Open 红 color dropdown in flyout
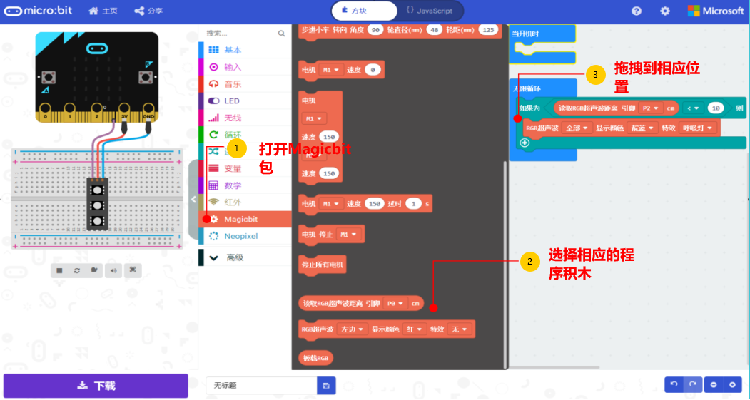 (415, 329)
